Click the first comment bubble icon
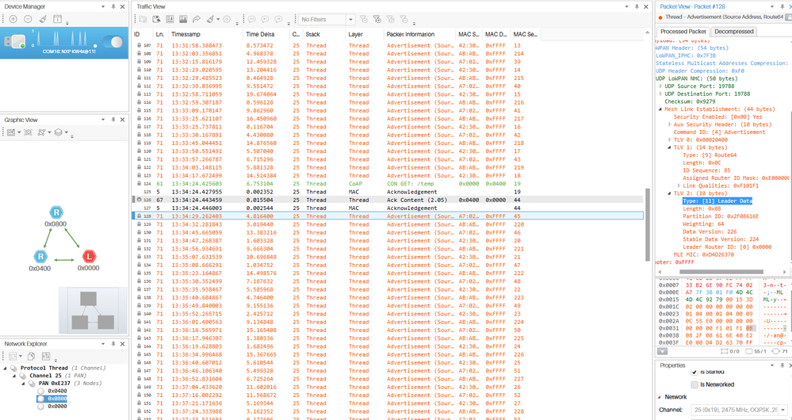 (x=252, y=19)
